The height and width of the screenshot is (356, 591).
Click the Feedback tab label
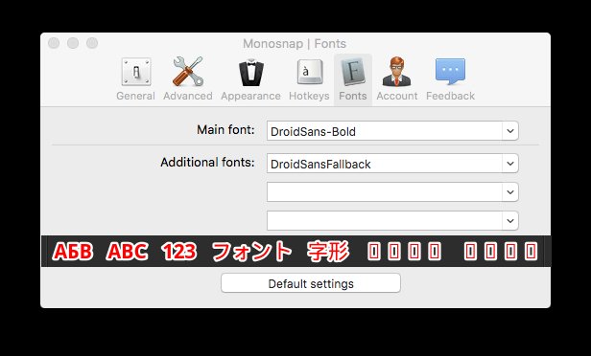[x=450, y=97]
